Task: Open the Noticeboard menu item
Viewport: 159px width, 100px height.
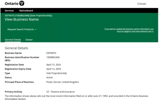Action: click(x=26, y=11)
